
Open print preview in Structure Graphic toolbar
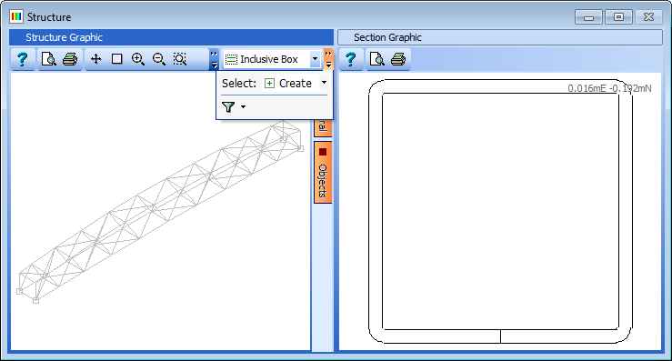[x=48, y=59]
